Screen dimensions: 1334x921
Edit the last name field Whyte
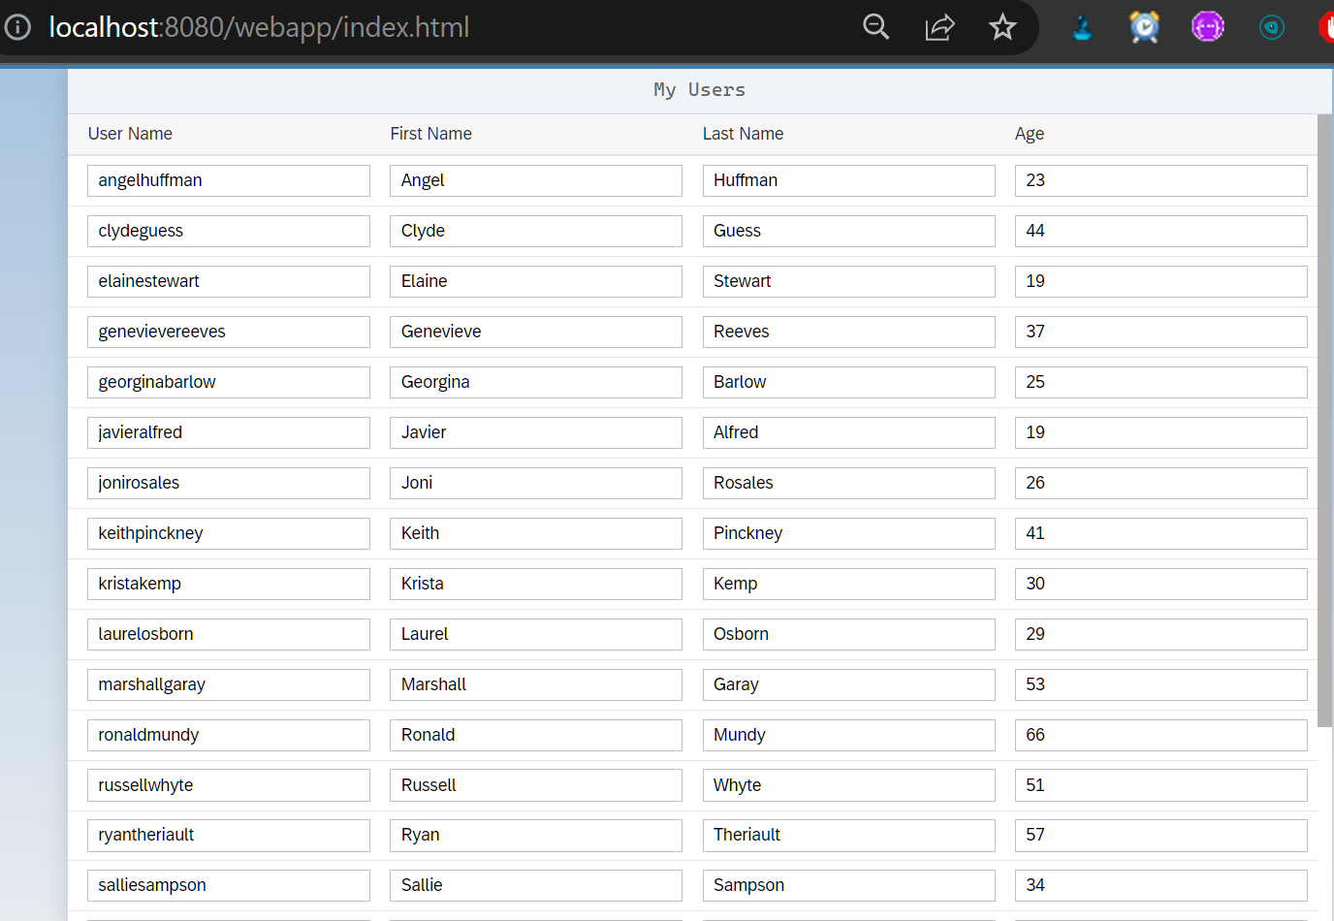(849, 785)
